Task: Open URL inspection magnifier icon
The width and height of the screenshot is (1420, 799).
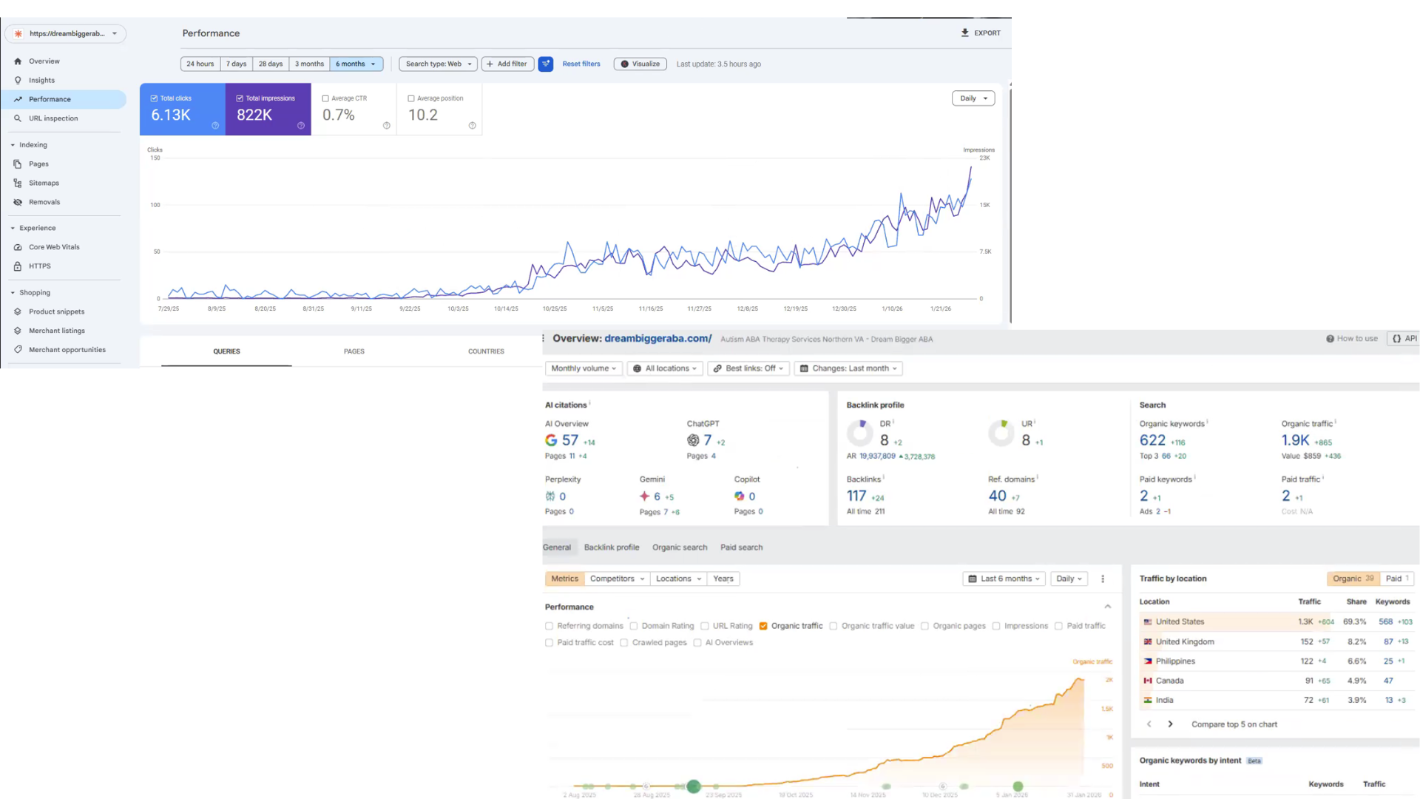Action: pos(18,118)
